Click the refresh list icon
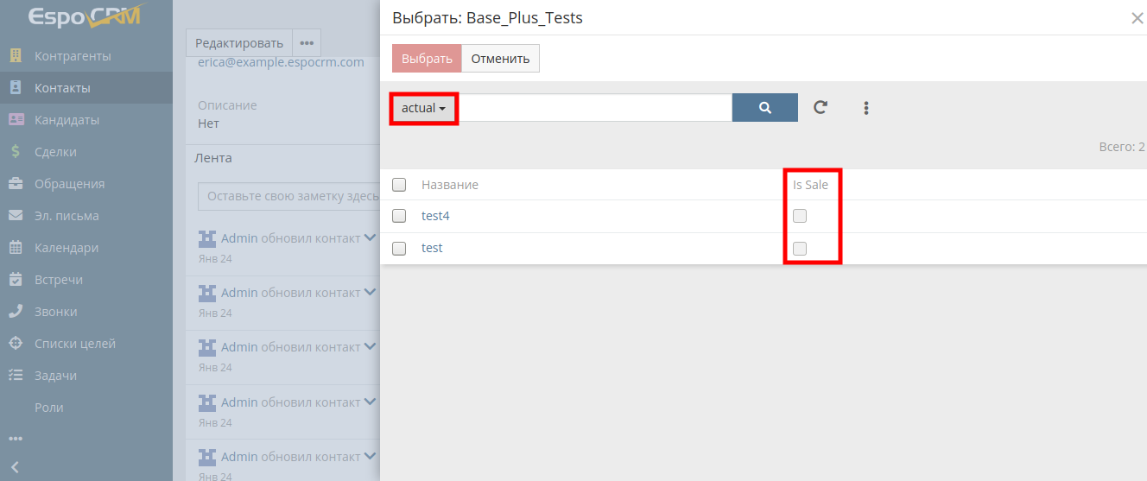This screenshot has width=1147, height=481. click(821, 108)
